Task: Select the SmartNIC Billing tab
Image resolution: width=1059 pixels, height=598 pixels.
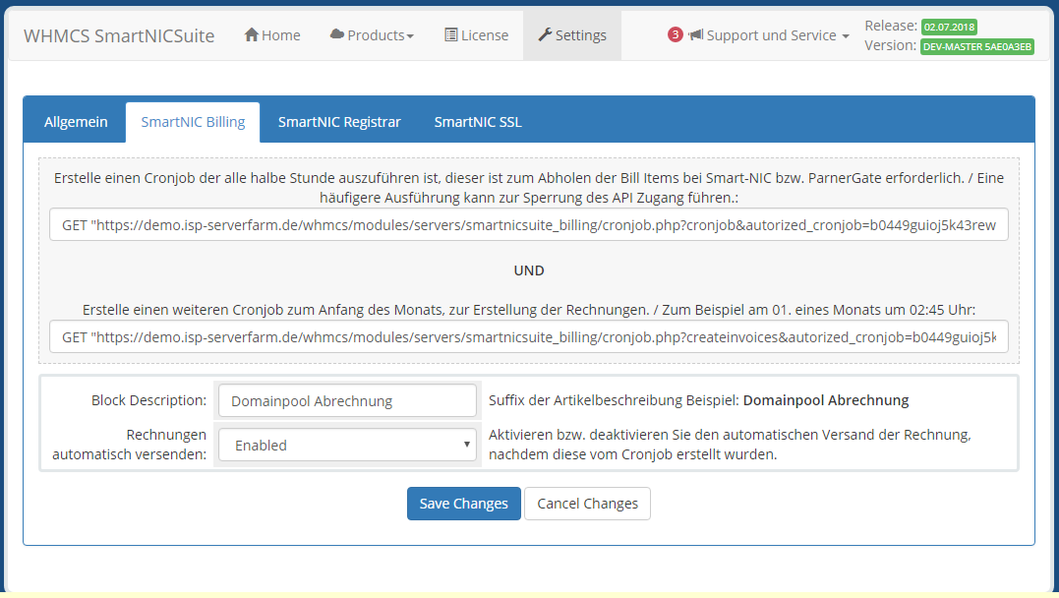Action: click(193, 123)
